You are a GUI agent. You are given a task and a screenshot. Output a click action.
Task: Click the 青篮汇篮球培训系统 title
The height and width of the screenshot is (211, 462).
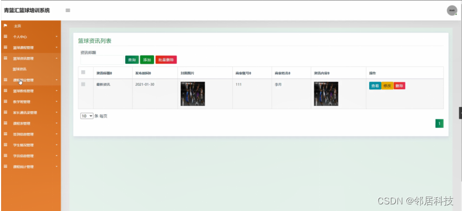pyautogui.click(x=27, y=11)
